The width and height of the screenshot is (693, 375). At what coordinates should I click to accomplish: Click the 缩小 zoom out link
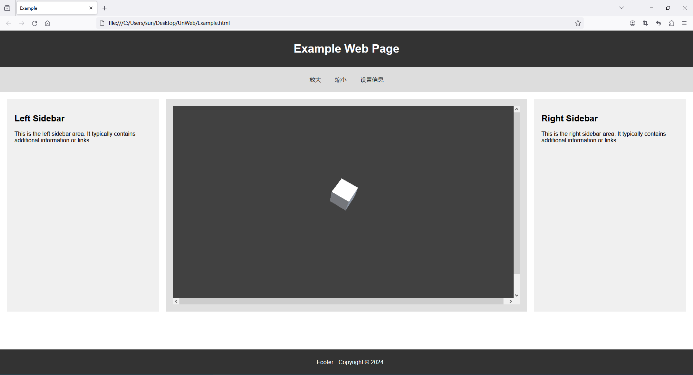coord(340,80)
